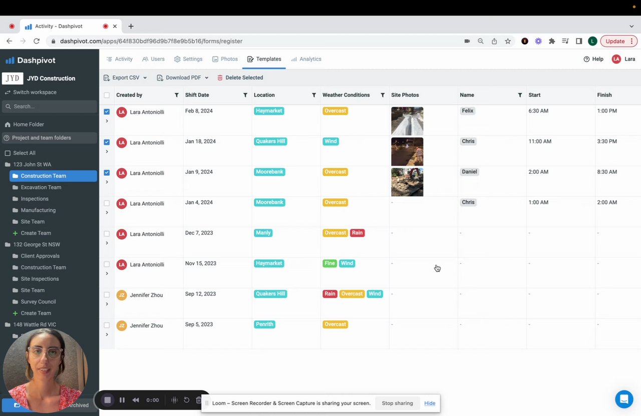Screen dimensions: 641x416
Task: Expand the Jan 4, 2024 row chevron
Action: pos(107,213)
